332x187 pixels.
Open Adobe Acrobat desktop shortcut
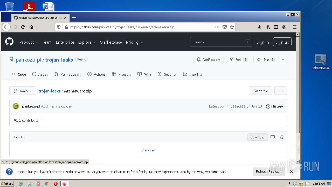point(29,6)
